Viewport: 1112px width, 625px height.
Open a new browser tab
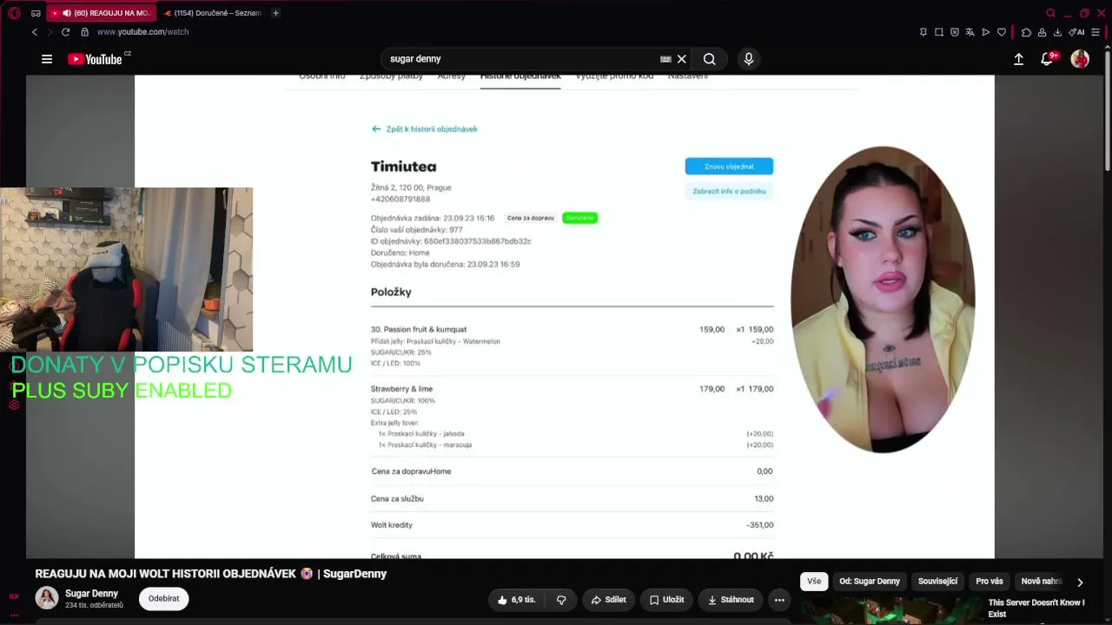click(275, 13)
